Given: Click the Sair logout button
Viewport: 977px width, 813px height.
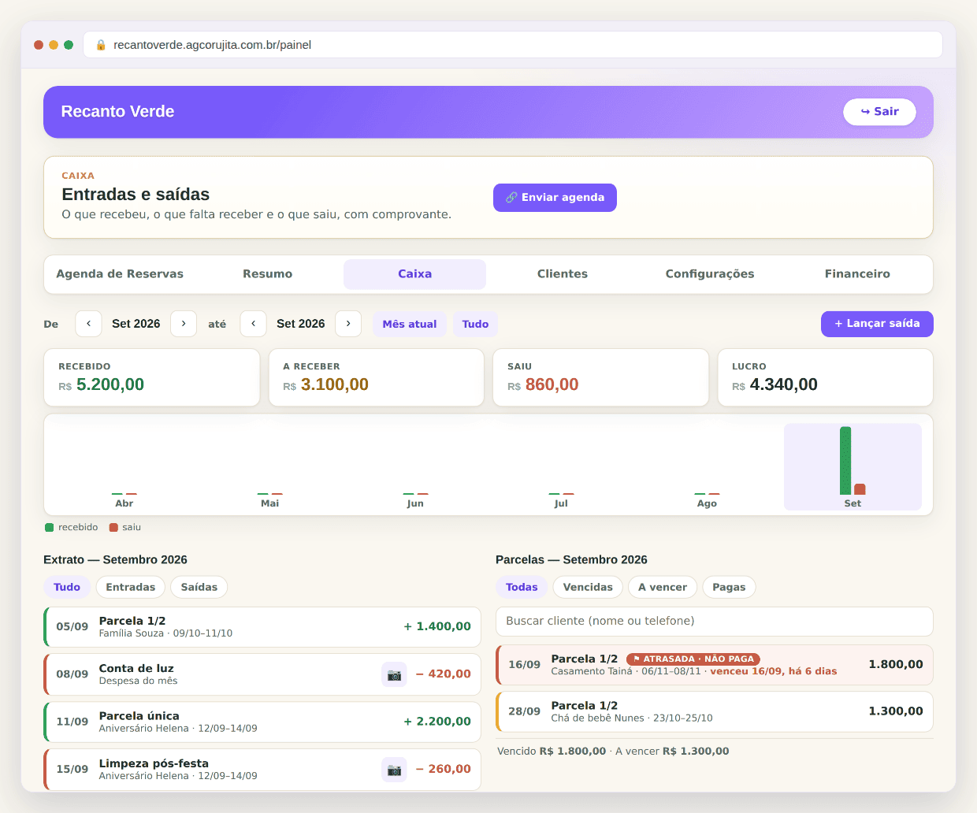Looking at the screenshot, I should click(x=879, y=112).
